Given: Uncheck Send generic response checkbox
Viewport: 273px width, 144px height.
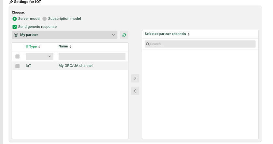Looking at the screenshot, I should tap(15, 27).
